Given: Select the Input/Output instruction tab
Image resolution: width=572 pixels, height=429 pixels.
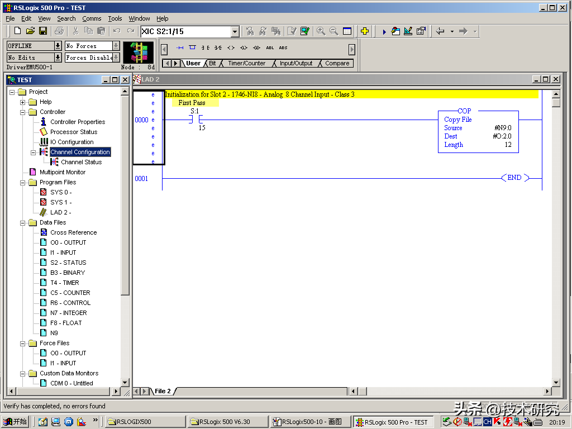Looking at the screenshot, I should [x=296, y=64].
